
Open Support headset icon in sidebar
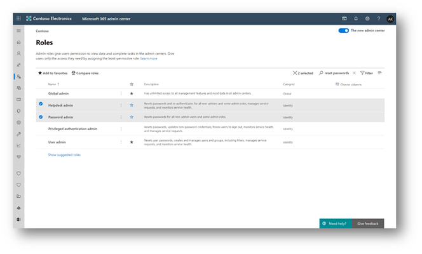[18, 111]
